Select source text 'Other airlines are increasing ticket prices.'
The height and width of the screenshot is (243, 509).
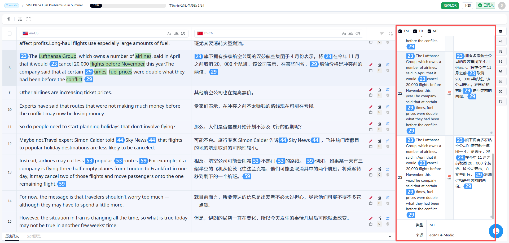66,93
